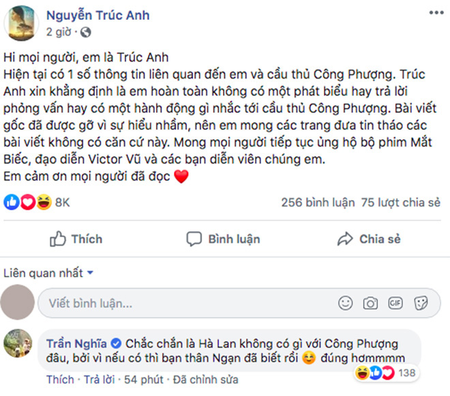Click Trả lời under Trần Nghĩa's comment
Image resolution: width=450 pixels, height=396 pixels.
tap(99, 380)
